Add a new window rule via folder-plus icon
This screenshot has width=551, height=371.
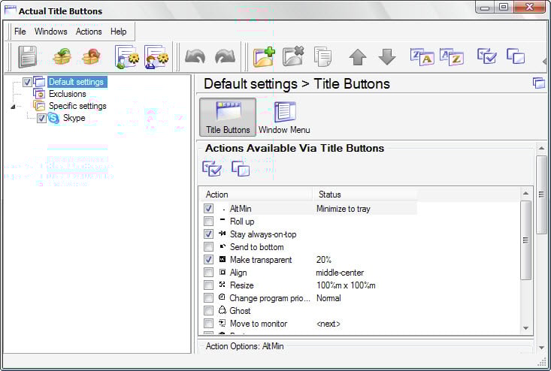point(265,56)
